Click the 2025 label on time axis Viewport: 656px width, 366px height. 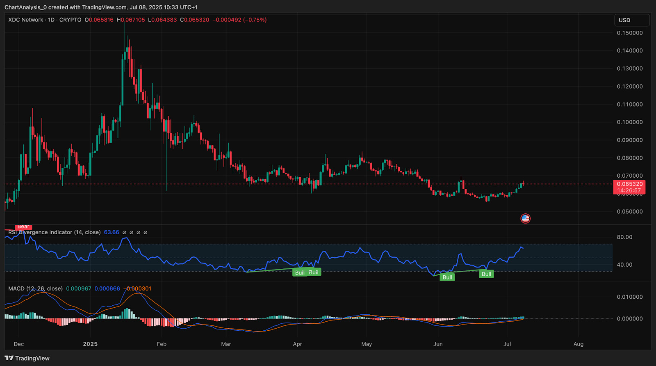click(x=90, y=344)
